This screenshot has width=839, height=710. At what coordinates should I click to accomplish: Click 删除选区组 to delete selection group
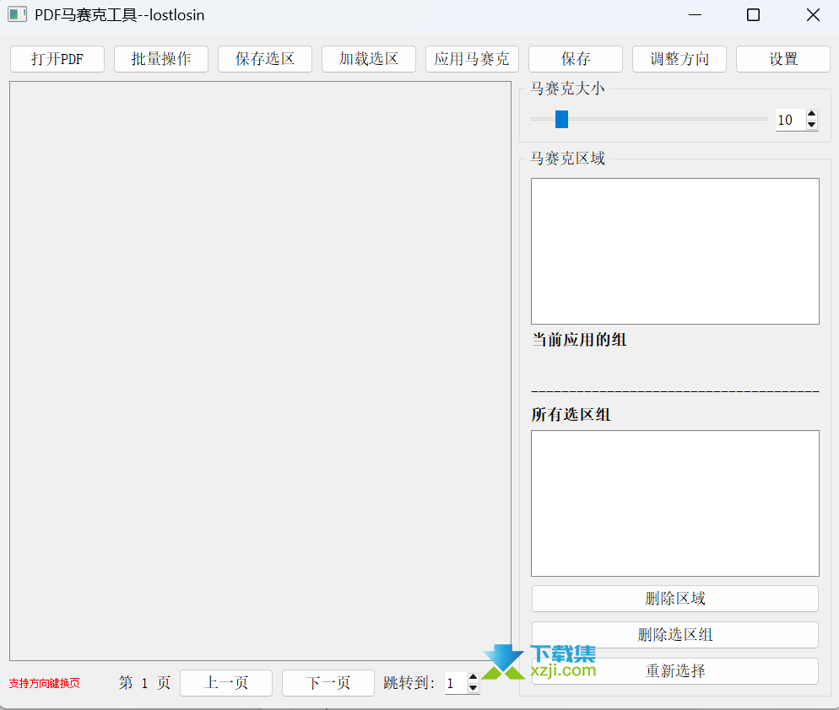(x=675, y=635)
